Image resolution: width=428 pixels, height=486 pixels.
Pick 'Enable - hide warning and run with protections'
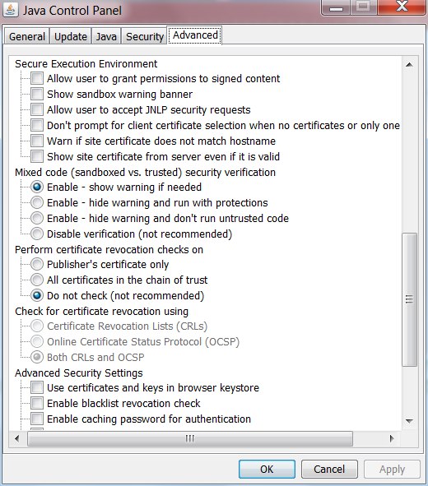click(x=37, y=202)
